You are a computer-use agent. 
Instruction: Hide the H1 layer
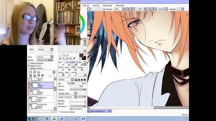(x=31, y=84)
